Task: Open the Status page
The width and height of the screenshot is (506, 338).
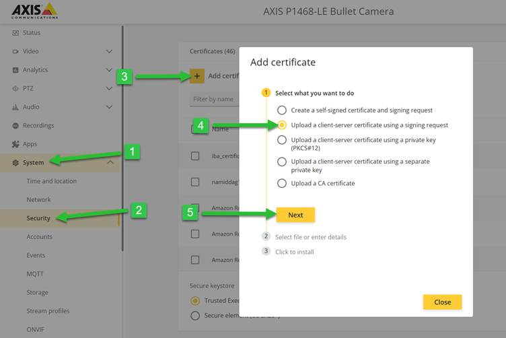Action: point(32,33)
